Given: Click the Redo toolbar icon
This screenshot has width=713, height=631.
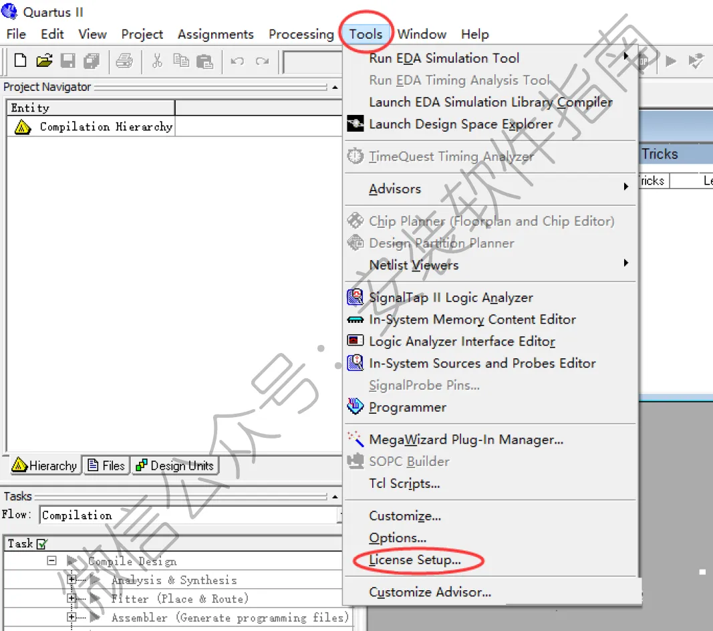Looking at the screenshot, I should 262,61.
